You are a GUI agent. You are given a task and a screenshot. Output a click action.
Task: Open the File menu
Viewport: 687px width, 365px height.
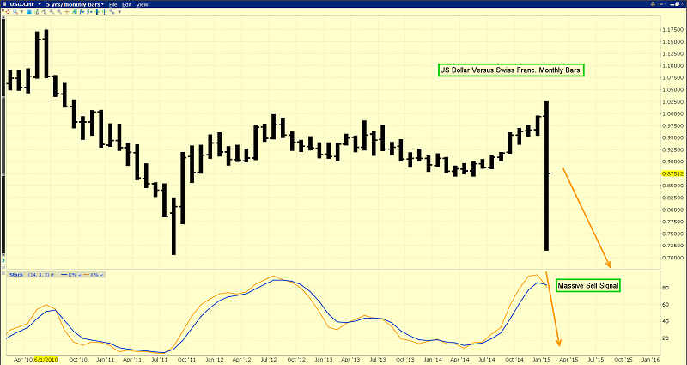pyautogui.click(x=112, y=5)
